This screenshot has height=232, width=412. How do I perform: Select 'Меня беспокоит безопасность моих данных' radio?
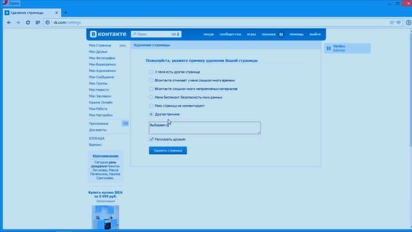tap(151, 97)
